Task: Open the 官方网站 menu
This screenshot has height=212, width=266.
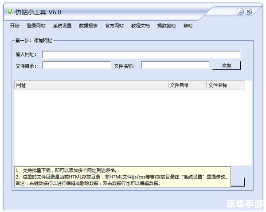Action: [114, 26]
